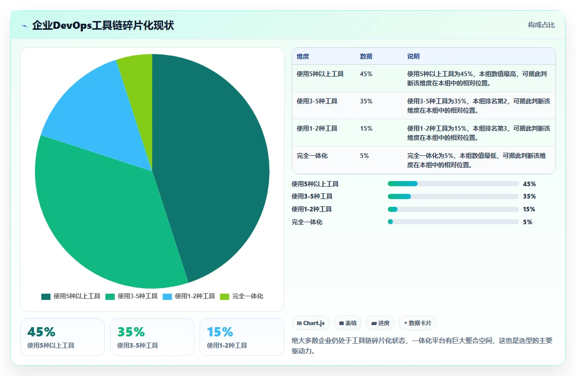
Task: Click the 使用5种以上工具 table row label
Action: pyautogui.click(x=320, y=74)
